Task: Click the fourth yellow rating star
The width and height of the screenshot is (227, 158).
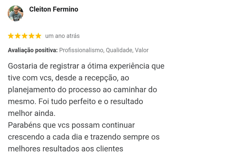Action: [32, 36]
